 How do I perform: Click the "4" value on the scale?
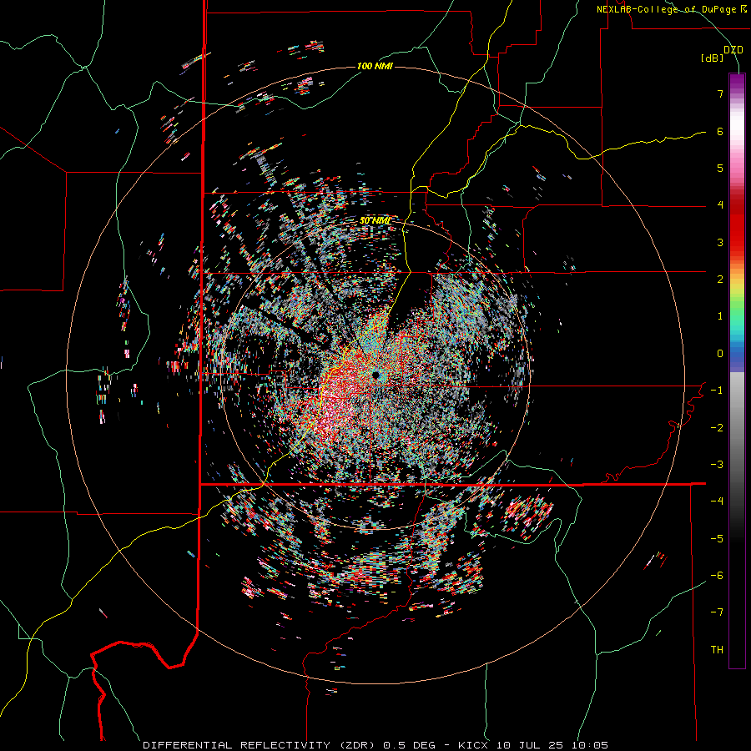[x=720, y=205]
